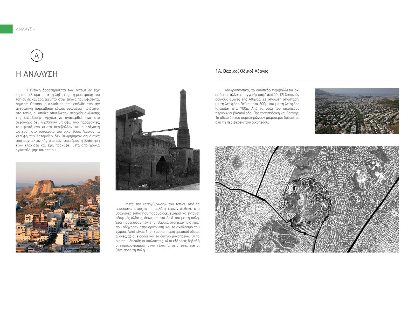Open the black-and-white chimney factory photo
Image resolution: width=415 pixels, height=311 pixels.
[x=157, y=139]
